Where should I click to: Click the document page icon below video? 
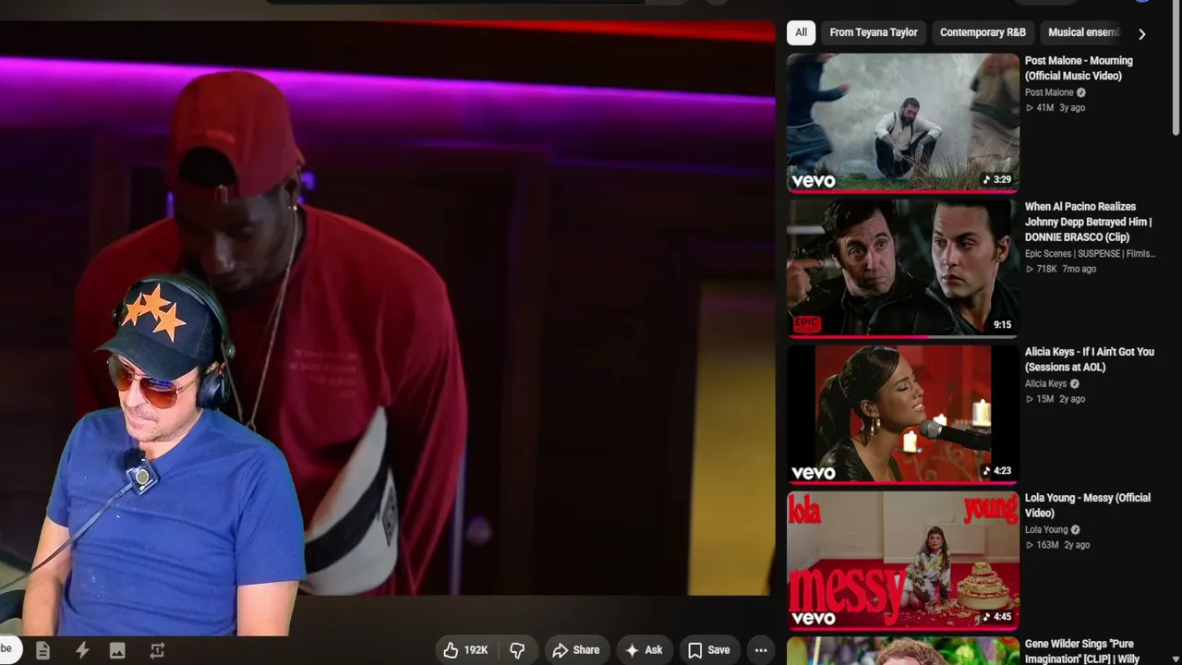42,650
